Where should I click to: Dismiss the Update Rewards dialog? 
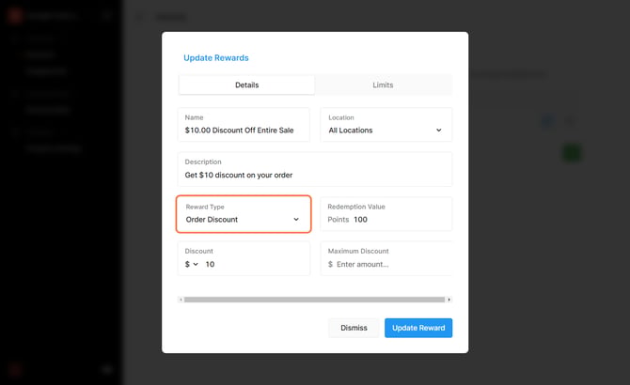pos(354,328)
